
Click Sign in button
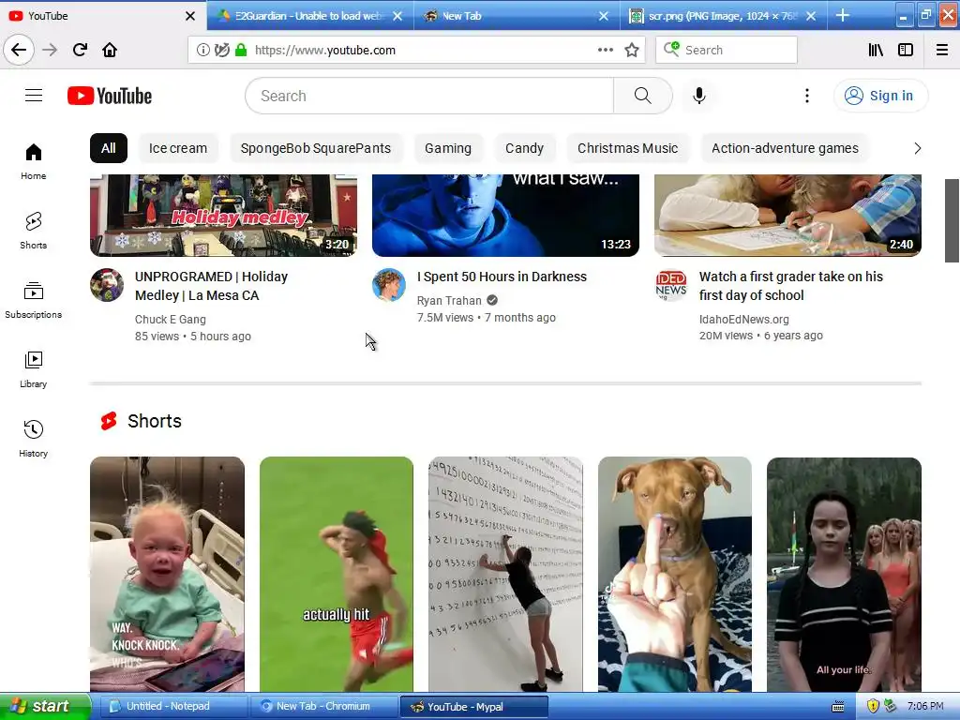click(880, 96)
